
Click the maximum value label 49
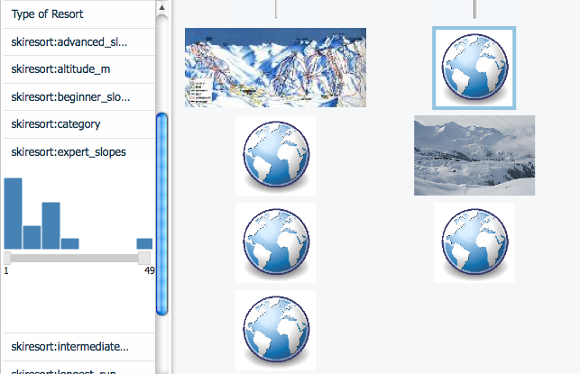150,271
